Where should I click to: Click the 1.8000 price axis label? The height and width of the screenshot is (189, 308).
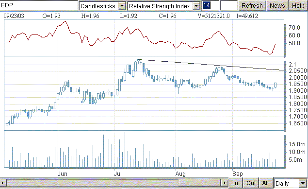298,103
